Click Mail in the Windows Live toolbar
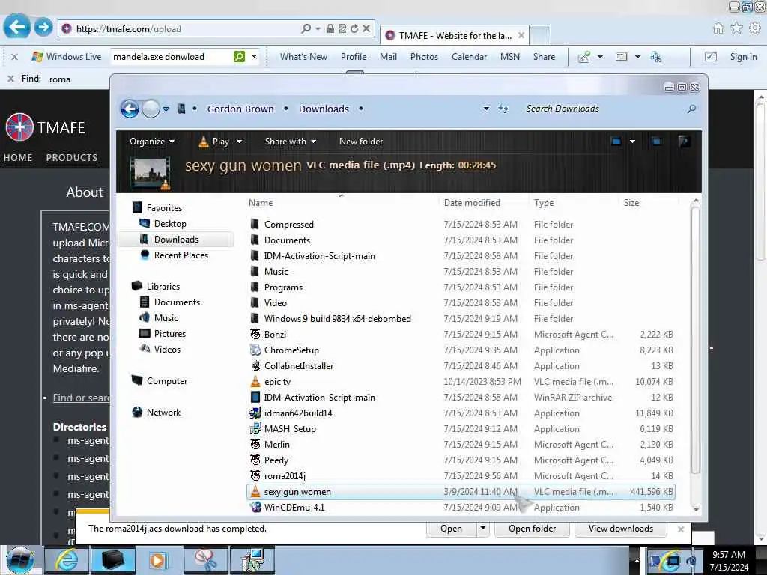 pos(388,57)
